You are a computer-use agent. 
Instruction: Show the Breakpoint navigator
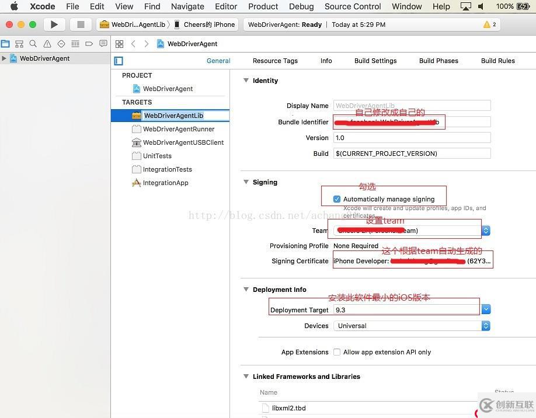click(x=89, y=44)
